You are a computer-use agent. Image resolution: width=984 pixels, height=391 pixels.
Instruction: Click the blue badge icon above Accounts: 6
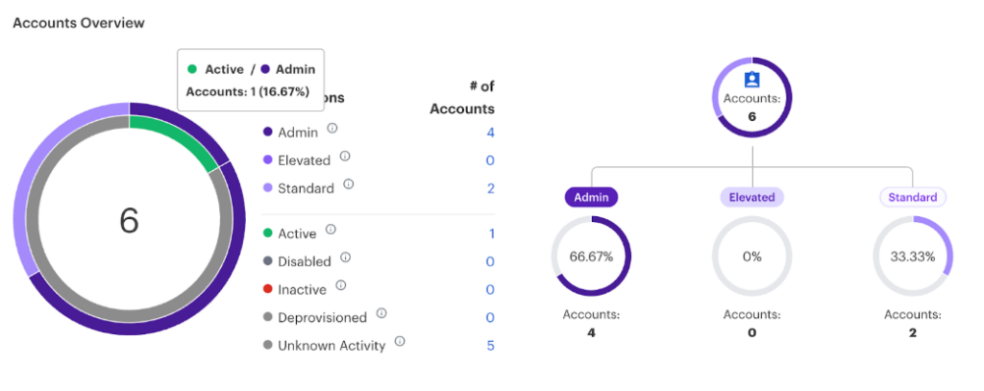click(x=751, y=80)
